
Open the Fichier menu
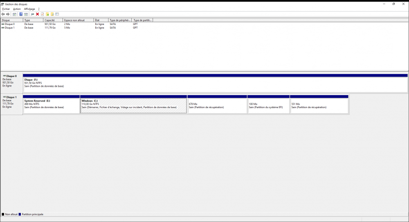point(6,9)
